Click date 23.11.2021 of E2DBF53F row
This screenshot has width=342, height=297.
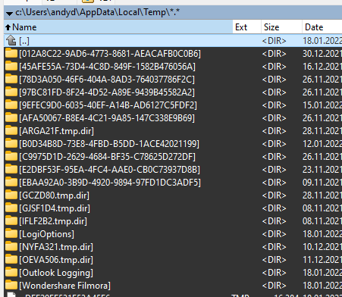[322, 170]
